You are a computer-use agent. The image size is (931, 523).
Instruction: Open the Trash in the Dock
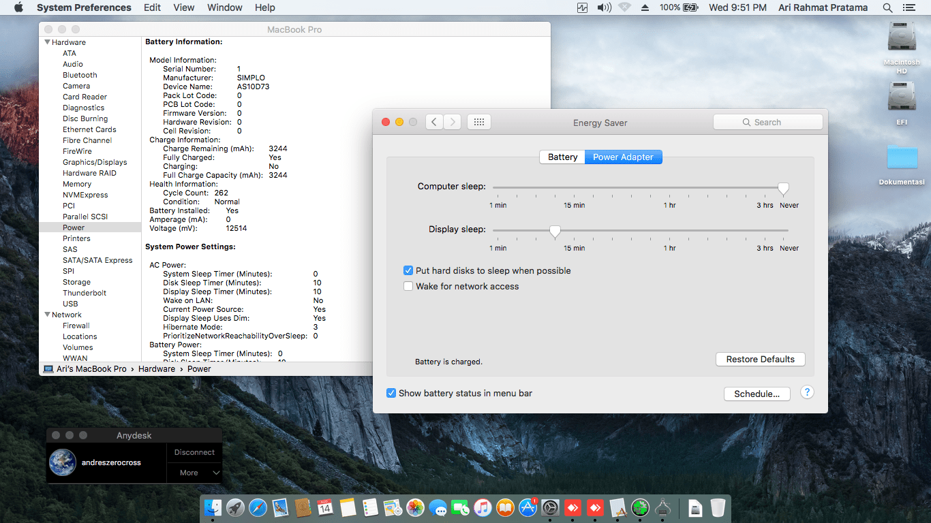(x=718, y=507)
